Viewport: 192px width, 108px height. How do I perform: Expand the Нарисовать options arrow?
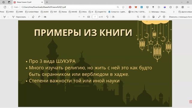point(28,17)
